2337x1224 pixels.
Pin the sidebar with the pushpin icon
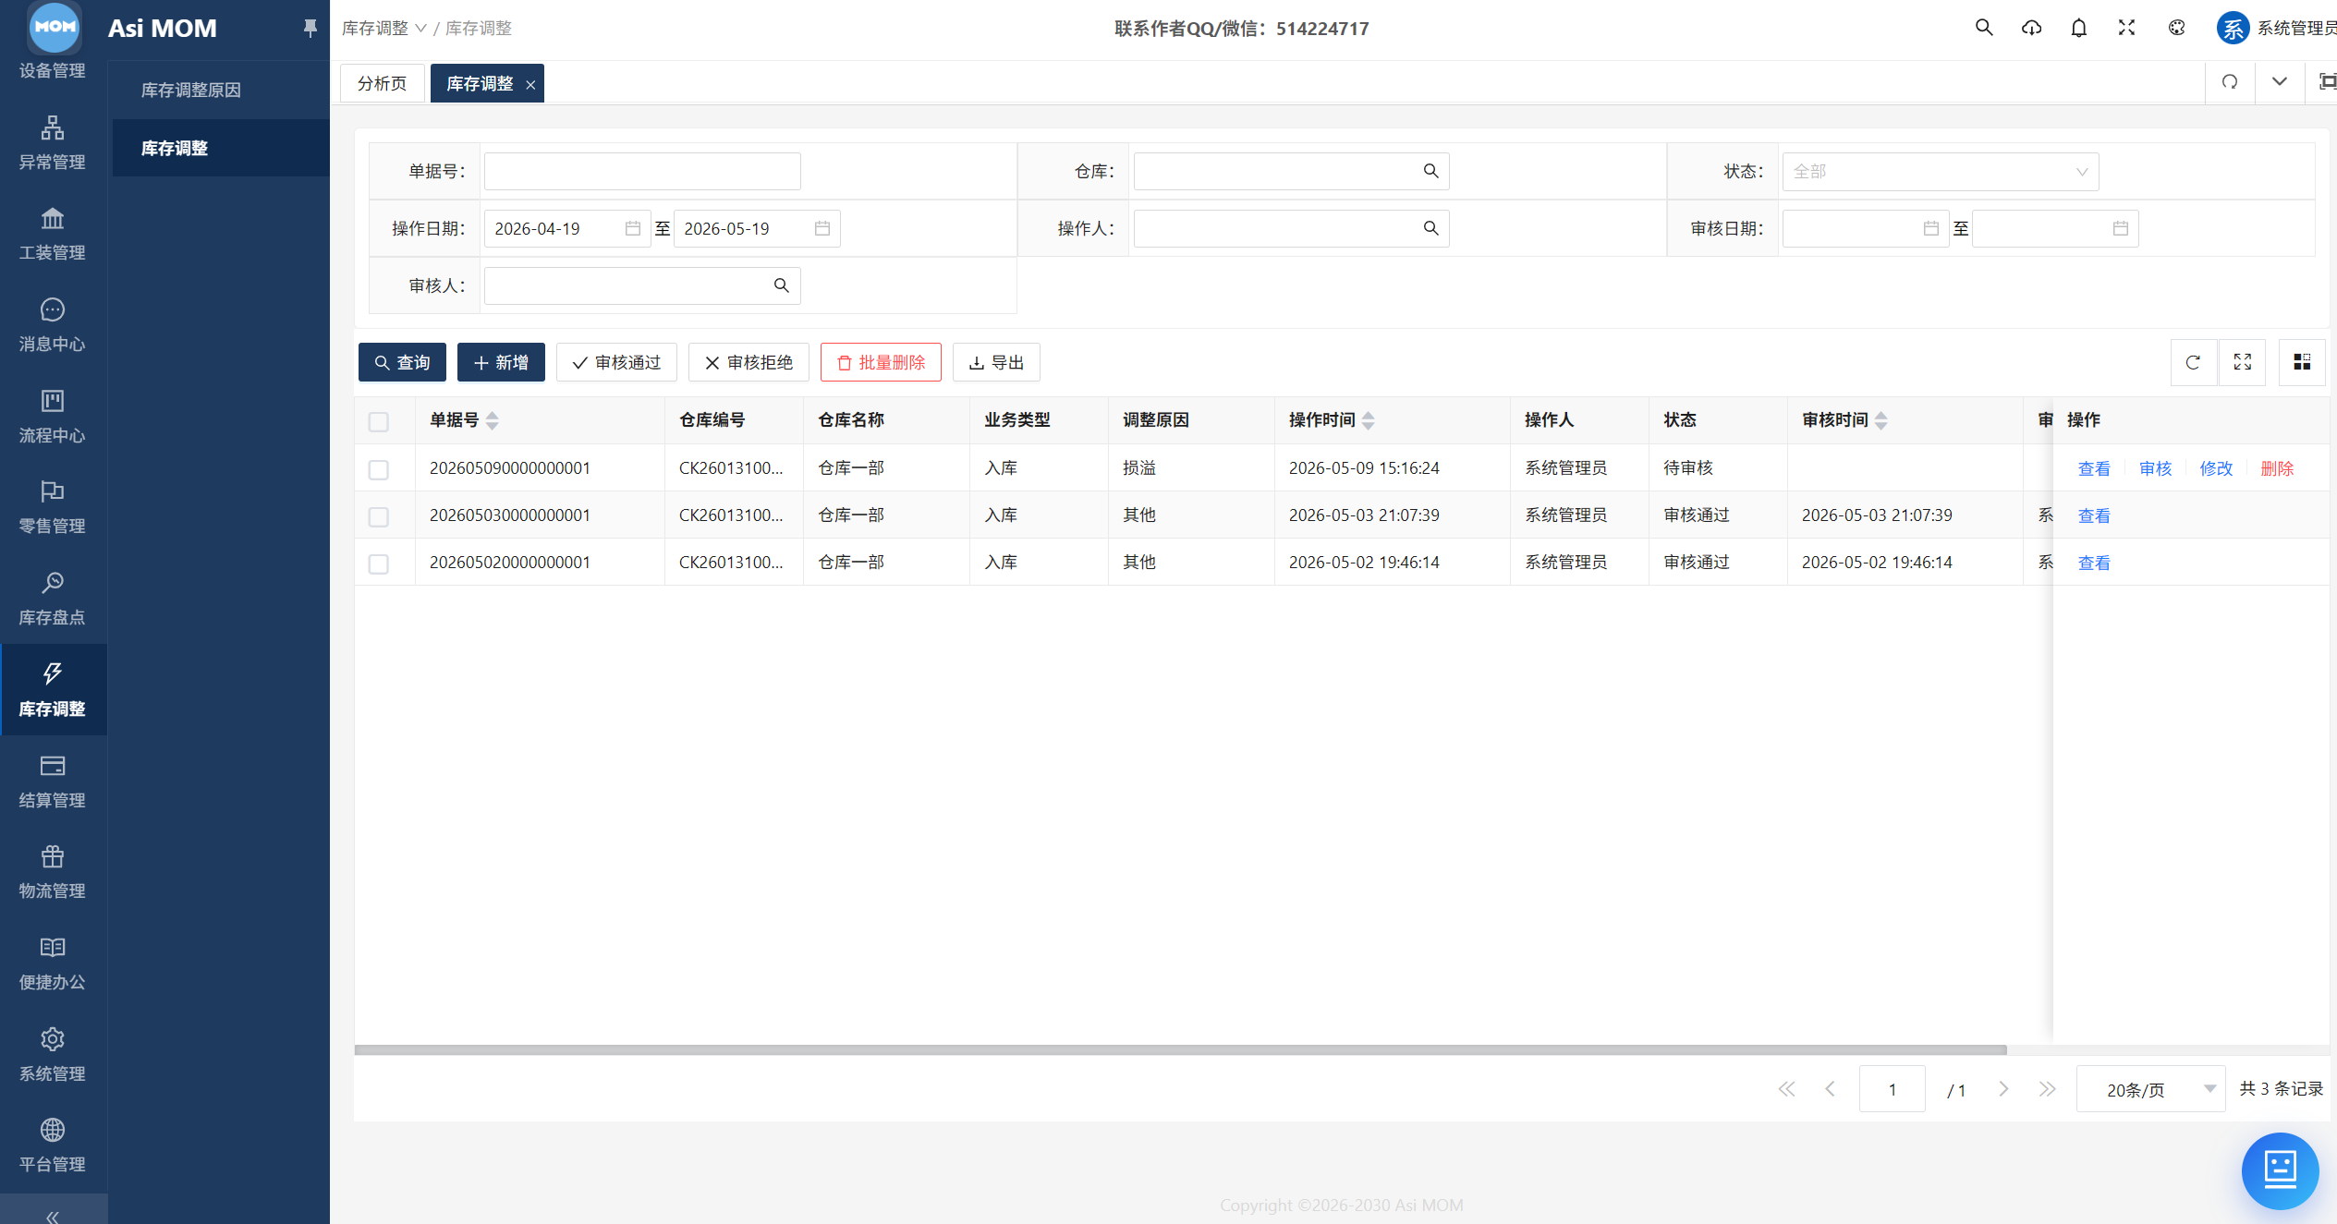click(310, 29)
